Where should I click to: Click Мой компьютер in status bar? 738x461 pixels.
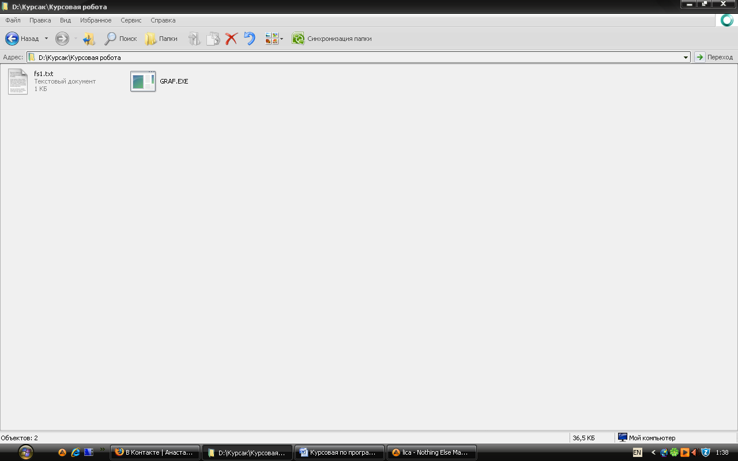tap(646, 438)
